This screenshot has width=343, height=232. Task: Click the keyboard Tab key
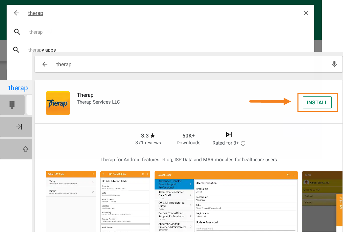pos(16,127)
